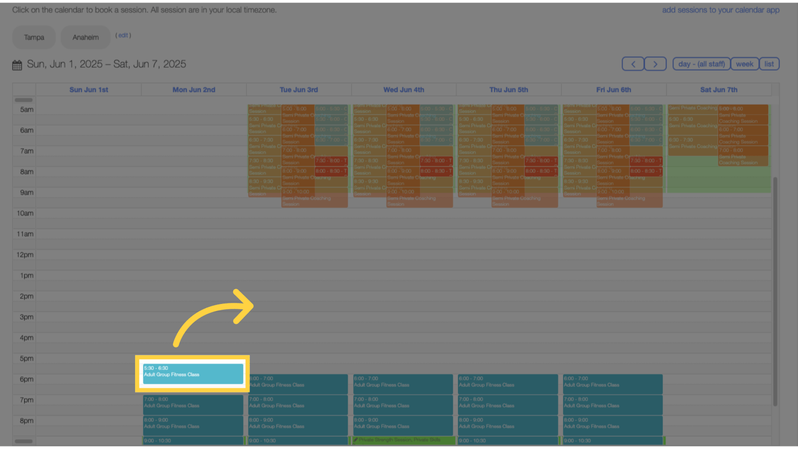This screenshot has width=798, height=449.
Task: Toggle the Anaheim location filter
Action: [85, 37]
